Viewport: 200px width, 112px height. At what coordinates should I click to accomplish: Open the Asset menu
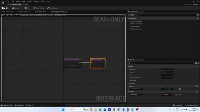18,1
